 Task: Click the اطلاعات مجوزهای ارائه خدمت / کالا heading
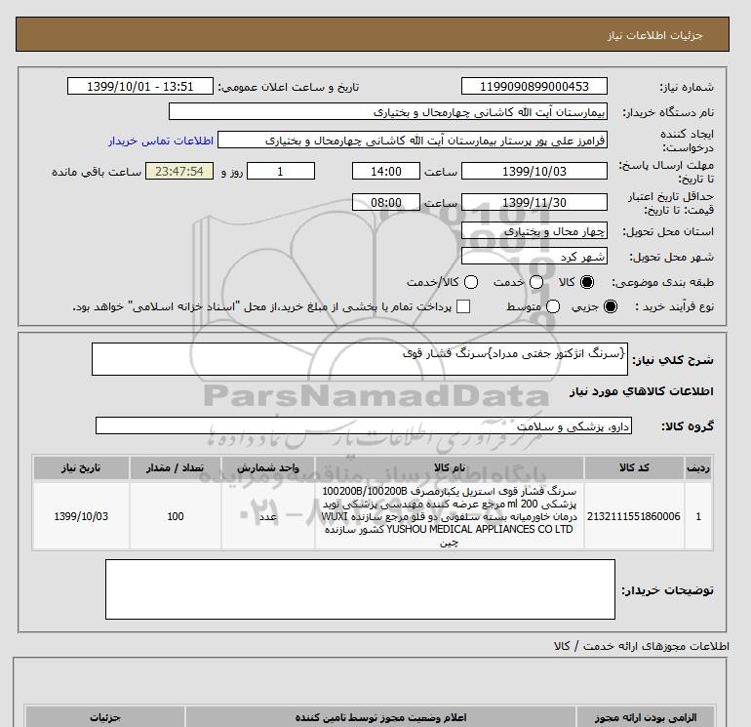coord(642,646)
